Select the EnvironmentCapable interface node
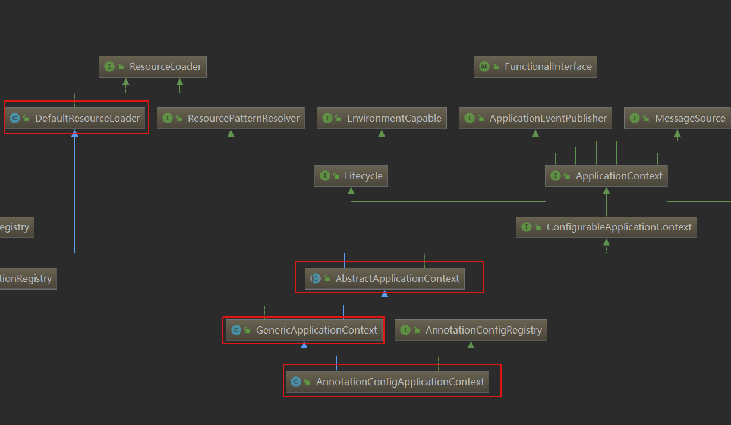731x425 pixels. coord(382,118)
